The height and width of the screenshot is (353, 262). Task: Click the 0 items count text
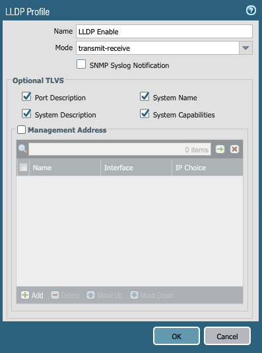pyautogui.click(x=197, y=150)
